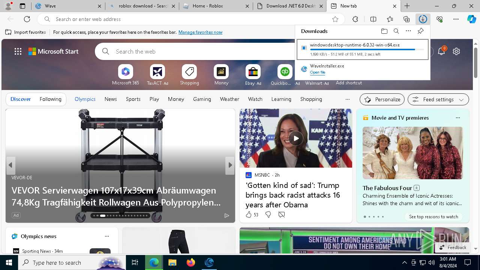Screen dimensions: 480x270
Task: Open the Extensions puzzle icon
Action: (355, 19)
